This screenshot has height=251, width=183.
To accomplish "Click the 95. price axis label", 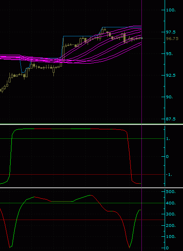I will coord(170,53).
